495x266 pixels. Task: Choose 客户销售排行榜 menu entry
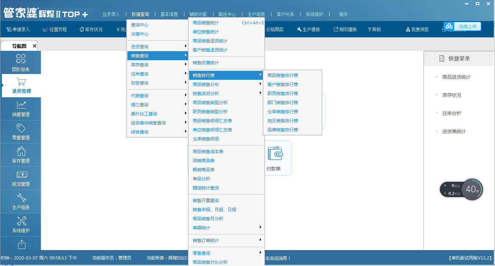(x=283, y=85)
